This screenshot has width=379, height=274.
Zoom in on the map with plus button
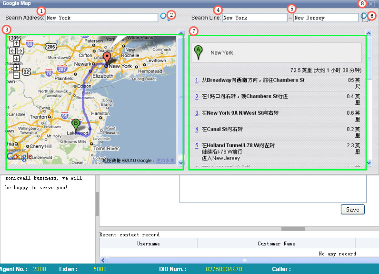point(16,67)
